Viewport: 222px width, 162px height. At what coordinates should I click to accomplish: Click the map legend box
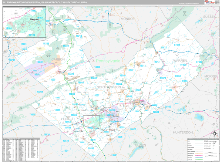[x=203, y=149]
